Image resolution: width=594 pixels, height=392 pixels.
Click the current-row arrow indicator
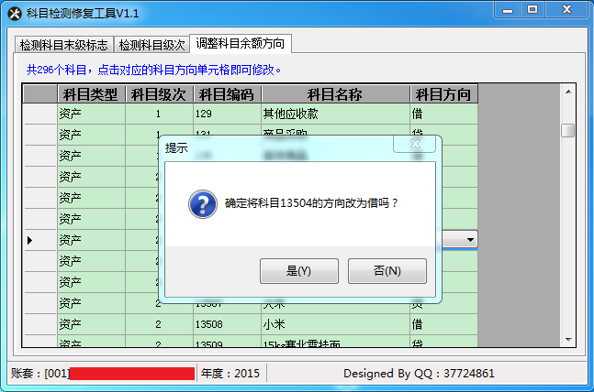point(30,240)
